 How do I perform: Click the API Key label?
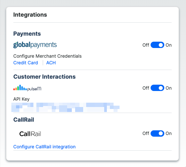pos(21,99)
